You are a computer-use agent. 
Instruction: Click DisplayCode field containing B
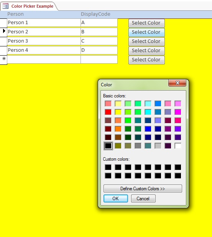99,32
